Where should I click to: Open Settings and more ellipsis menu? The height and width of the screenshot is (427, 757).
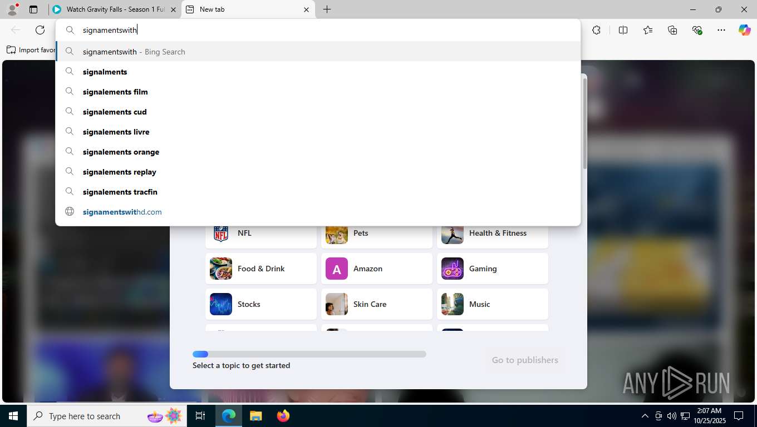pyautogui.click(x=721, y=30)
